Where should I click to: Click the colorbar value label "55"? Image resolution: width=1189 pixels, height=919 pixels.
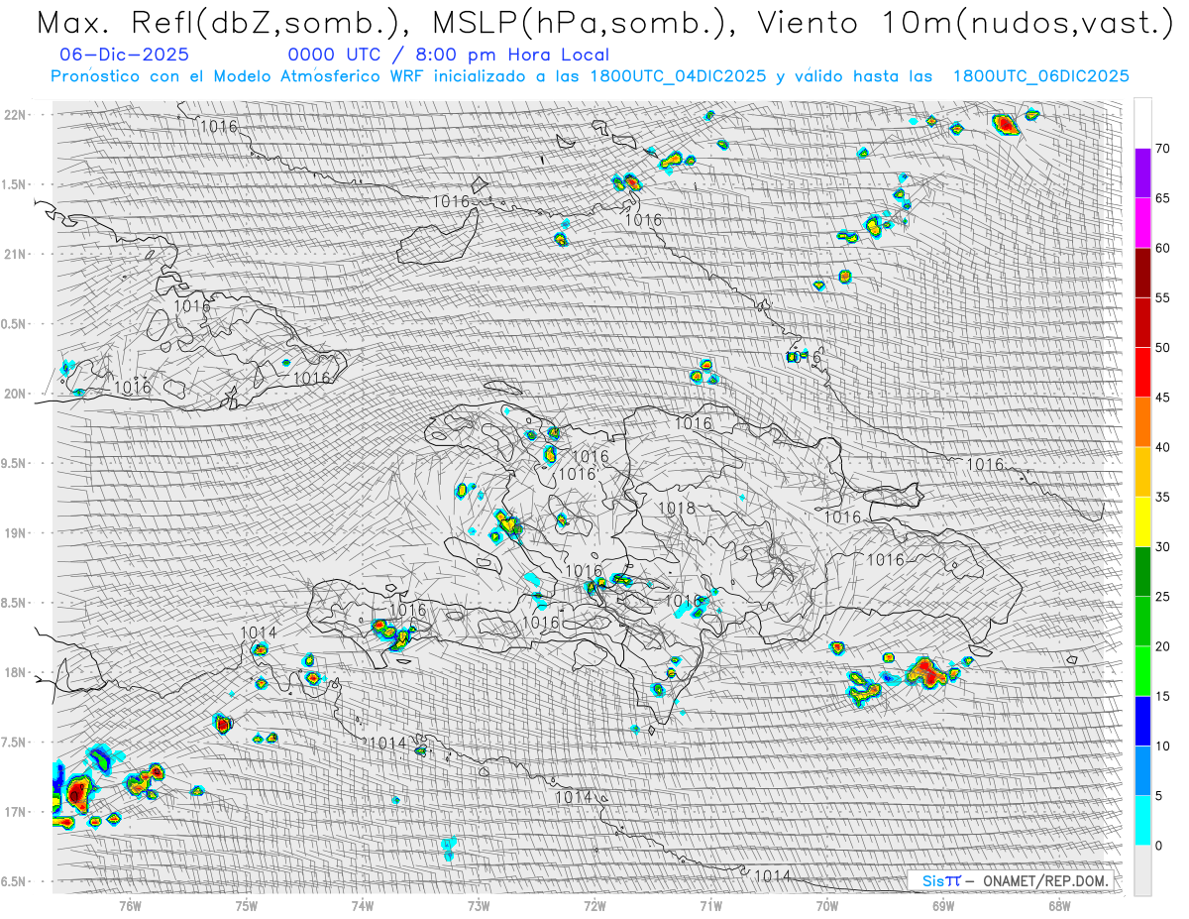pyautogui.click(x=1162, y=297)
